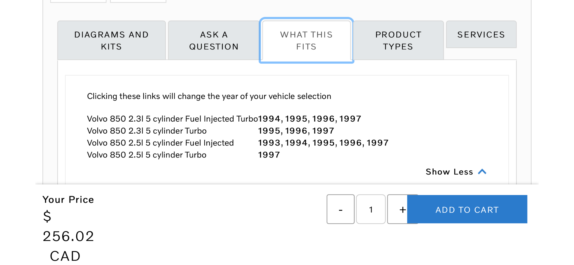Image resolution: width=574 pixels, height=265 pixels.
Task: Pick 1995 for the 2.3l 5 cylinder Turbo
Action: pyautogui.click(x=269, y=131)
